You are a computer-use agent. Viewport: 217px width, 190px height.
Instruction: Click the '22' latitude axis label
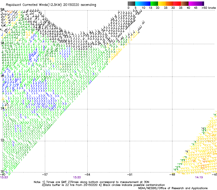2,140
